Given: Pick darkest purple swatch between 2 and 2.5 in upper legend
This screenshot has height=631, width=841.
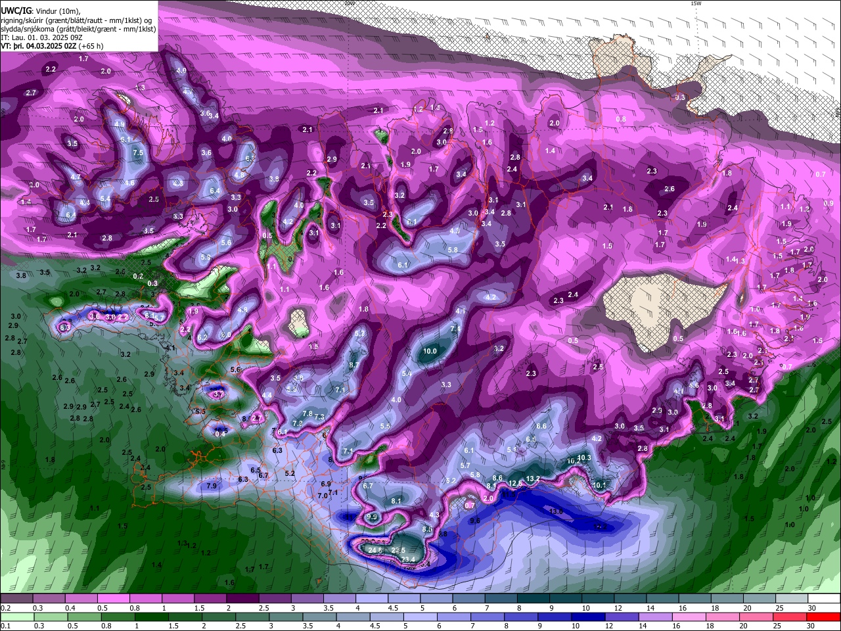Looking at the screenshot, I should click(x=242, y=599).
